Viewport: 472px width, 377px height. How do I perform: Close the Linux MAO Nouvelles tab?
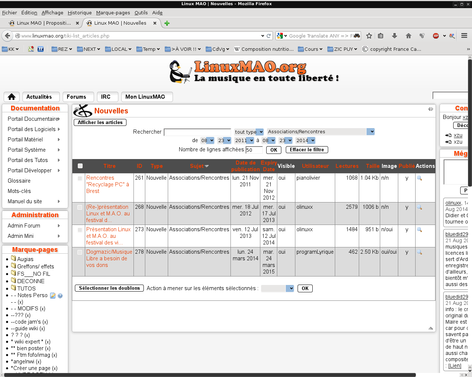(x=155, y=23)
